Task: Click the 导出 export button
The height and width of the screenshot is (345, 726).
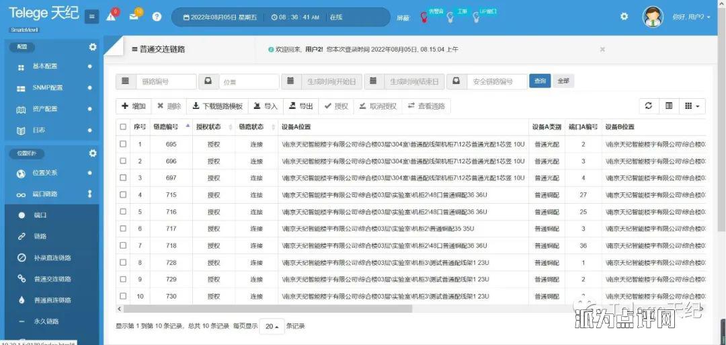Action: pos(301,106)
